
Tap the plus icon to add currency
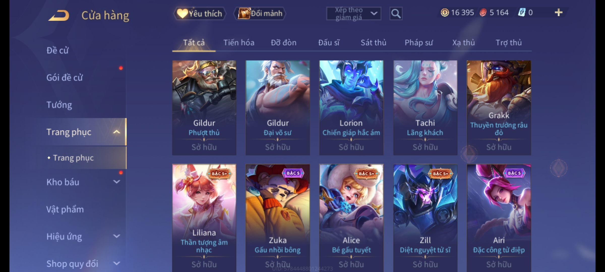pos(559,12)
